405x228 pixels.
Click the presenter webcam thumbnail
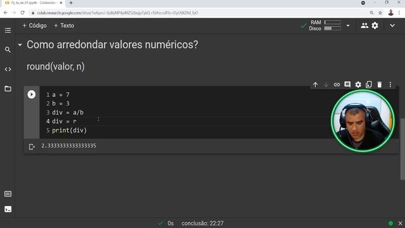coord(363,120)
